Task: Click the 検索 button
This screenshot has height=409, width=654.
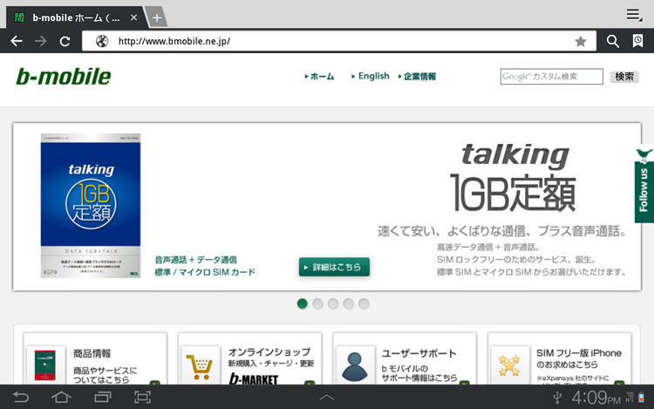Action: pyautogui.click(x=624, y=77)
